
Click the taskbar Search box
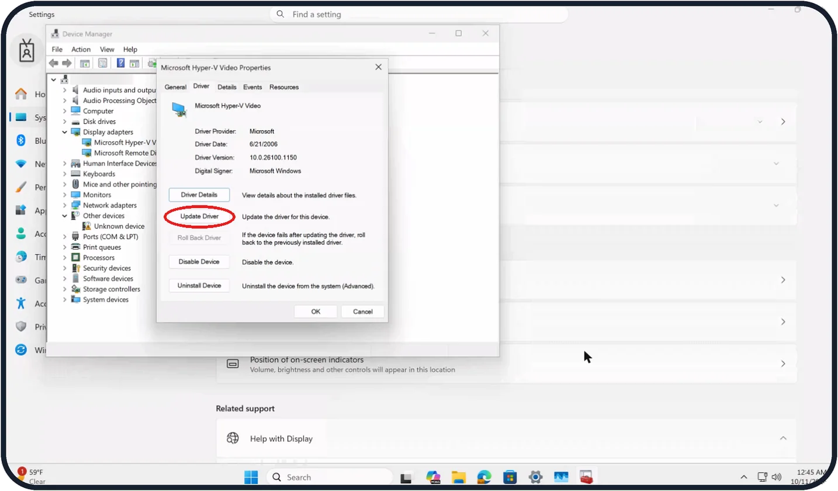click(330, 478)
